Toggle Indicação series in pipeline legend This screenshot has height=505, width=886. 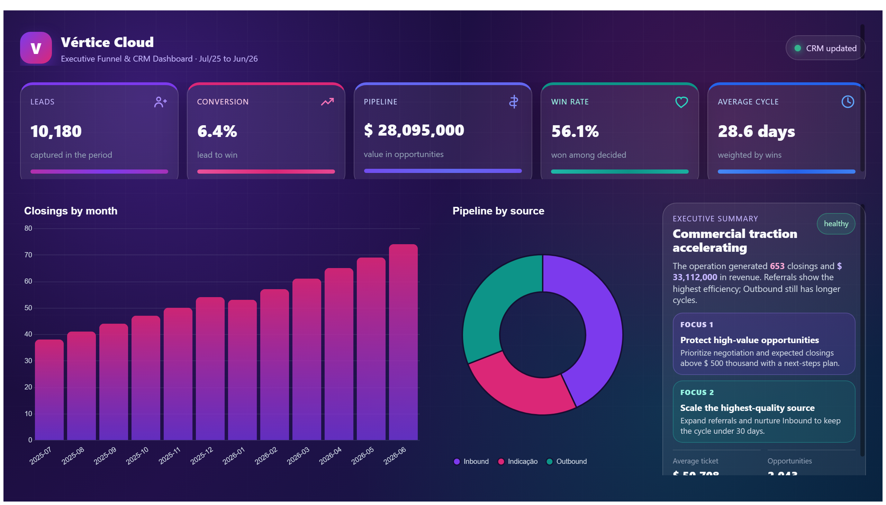coord(517,461)
